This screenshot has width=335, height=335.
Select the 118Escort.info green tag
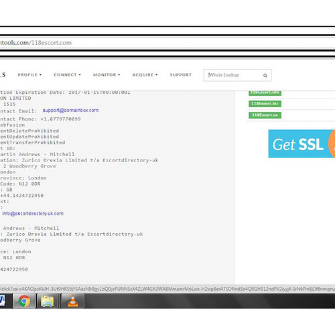coord(265,92)
